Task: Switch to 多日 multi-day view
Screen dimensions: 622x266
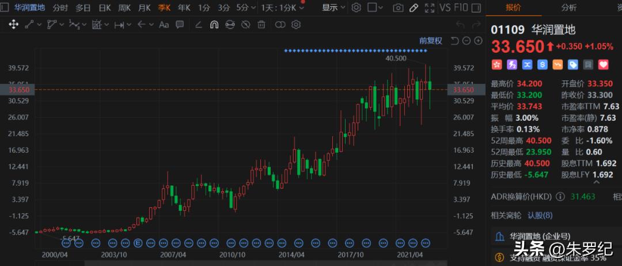Action: (83, 7)
